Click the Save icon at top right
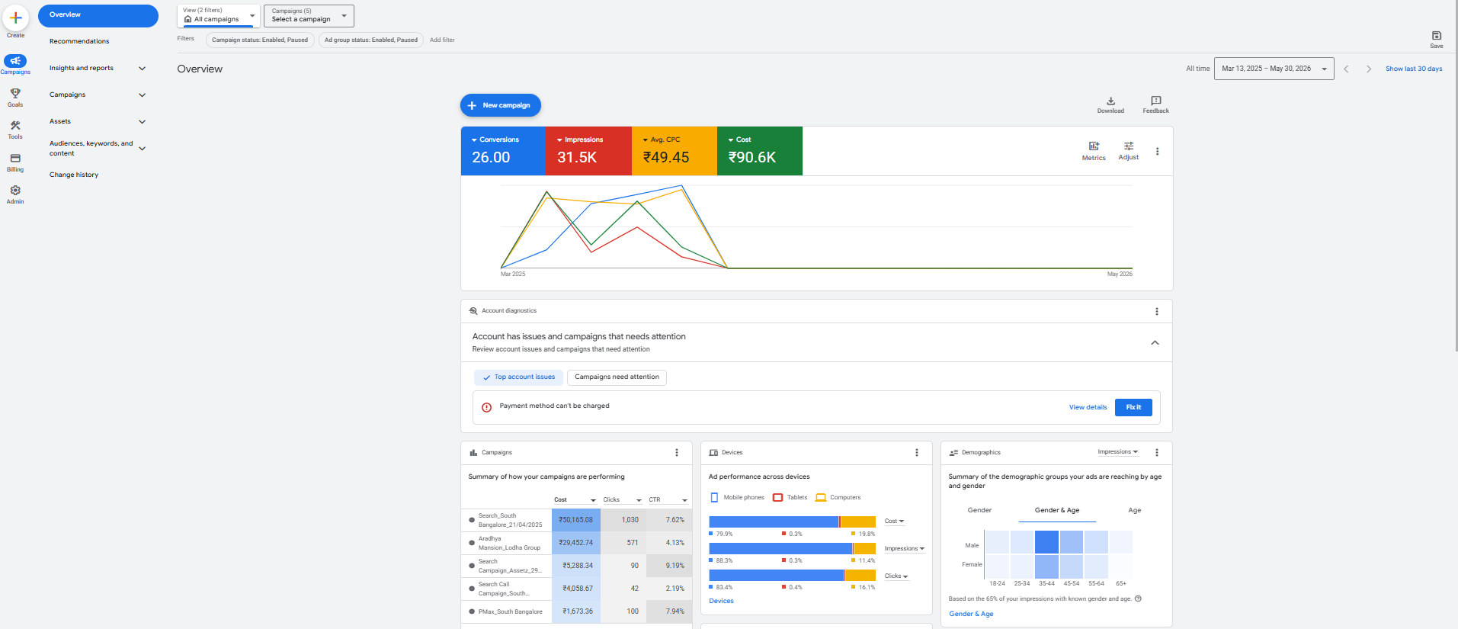The width and height of the screenshot is (1458, 629). click(x=1436, y=36)
